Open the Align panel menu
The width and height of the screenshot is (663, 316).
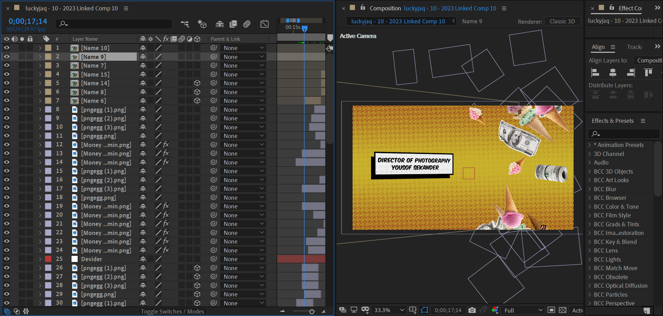613,47
